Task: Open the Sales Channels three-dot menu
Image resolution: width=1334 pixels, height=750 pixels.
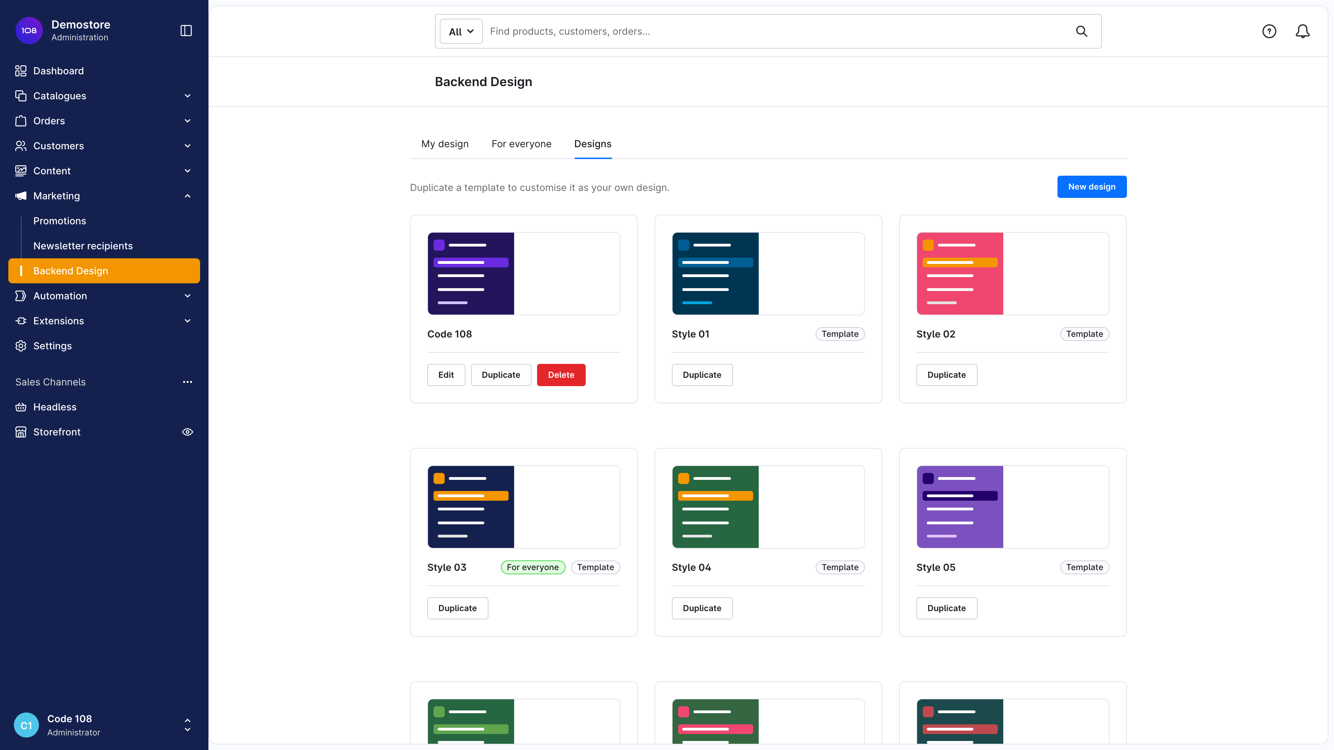Action: [x=188, y=382]
